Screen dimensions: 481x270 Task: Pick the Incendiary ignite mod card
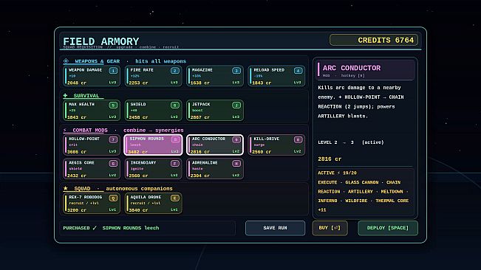pyautogui.click(x=153, y=169)
